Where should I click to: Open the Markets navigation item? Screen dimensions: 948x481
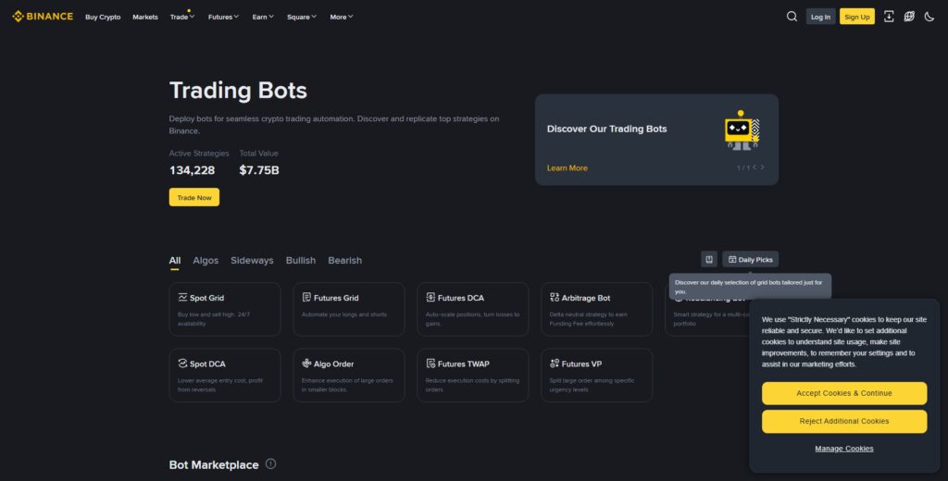[x=145, y=17]
